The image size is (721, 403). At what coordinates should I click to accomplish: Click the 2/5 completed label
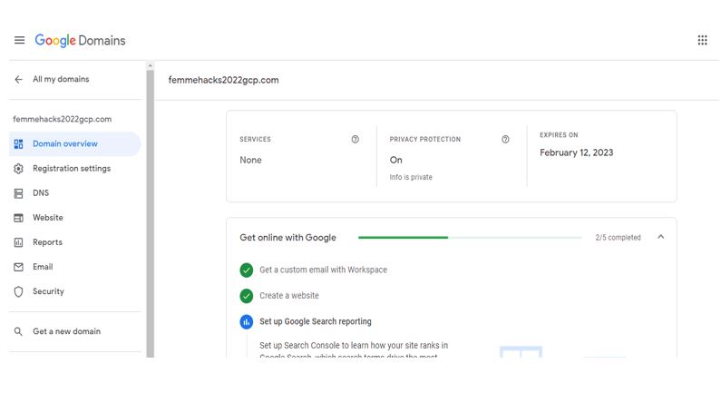pos(618,238)
